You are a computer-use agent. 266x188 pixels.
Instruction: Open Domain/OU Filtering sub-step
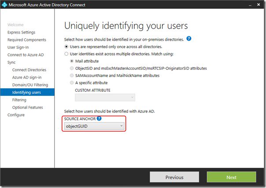pyautogui.click(x=30, y=85)
